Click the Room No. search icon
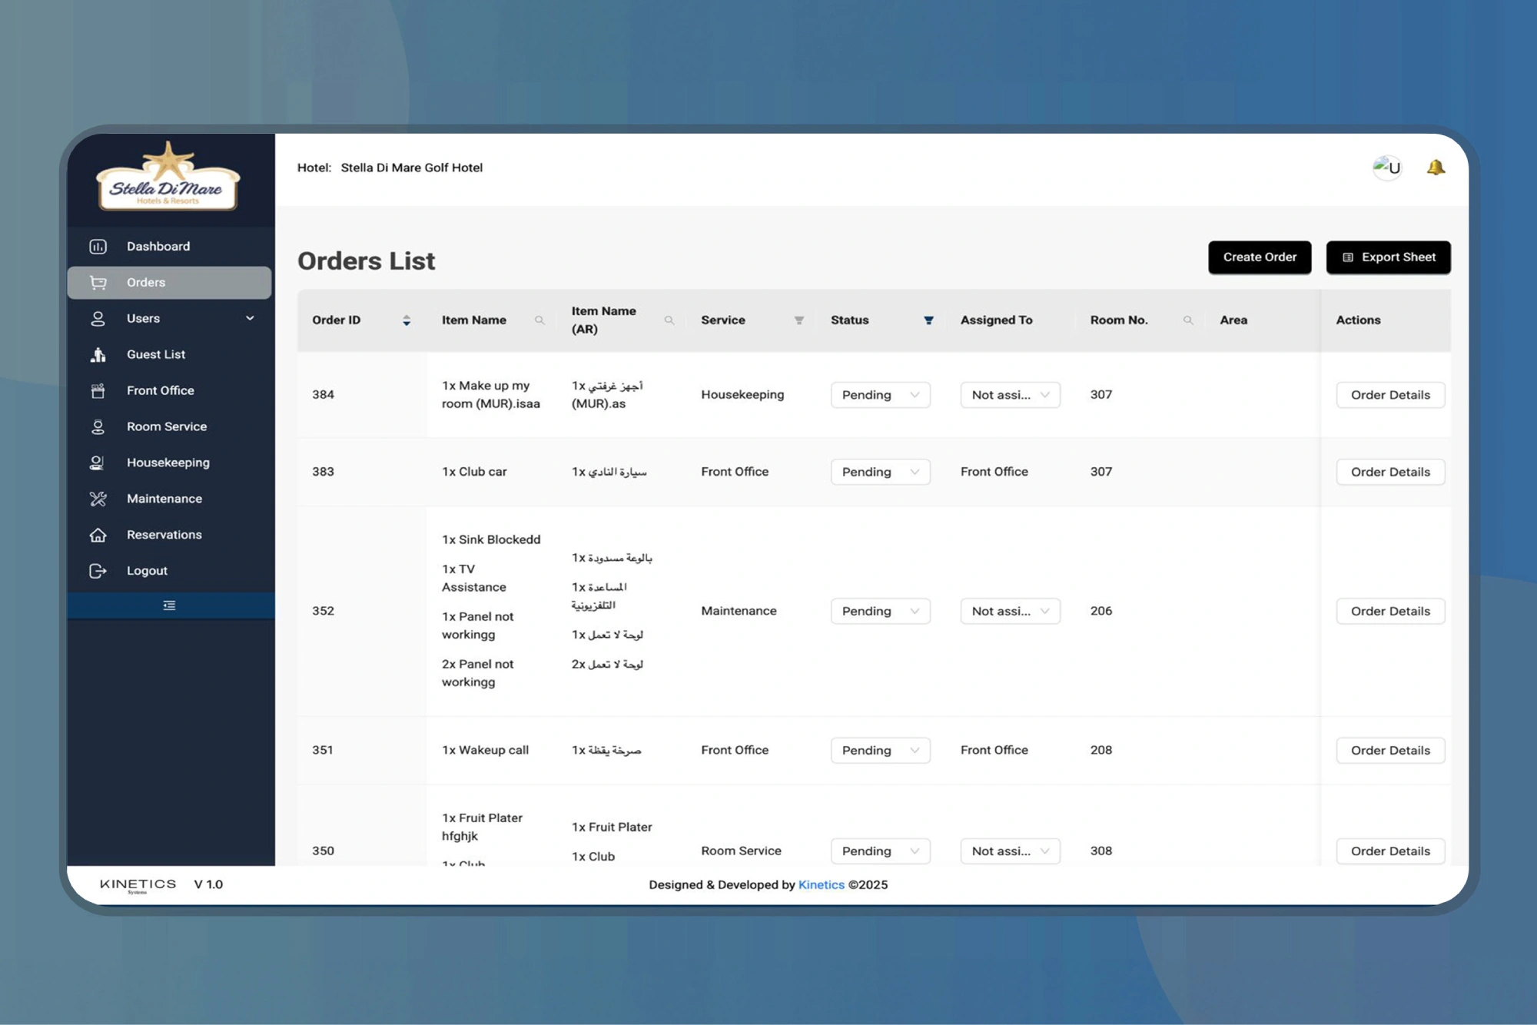The height and width of the screenshot is (1025, 1537). coord(1188,320)
